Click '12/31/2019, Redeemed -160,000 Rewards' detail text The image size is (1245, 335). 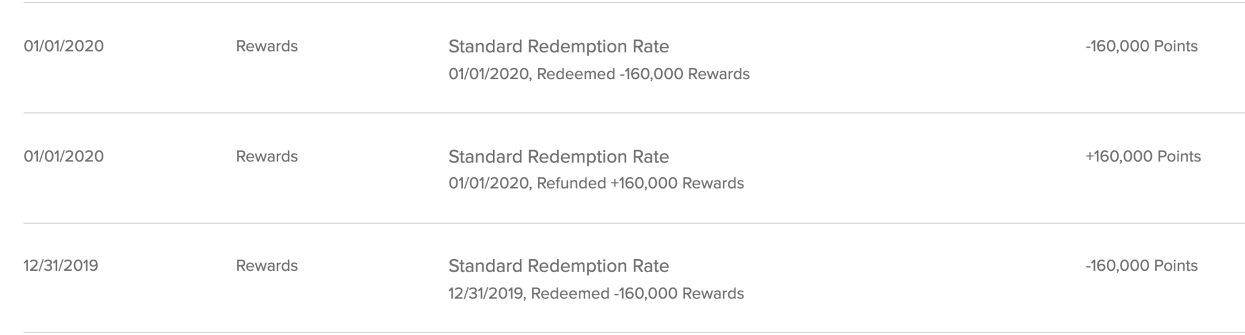[596, 293]
